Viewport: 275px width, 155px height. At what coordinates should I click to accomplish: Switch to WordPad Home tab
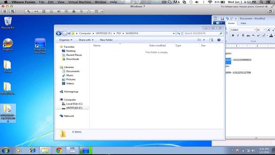(231, 23)
